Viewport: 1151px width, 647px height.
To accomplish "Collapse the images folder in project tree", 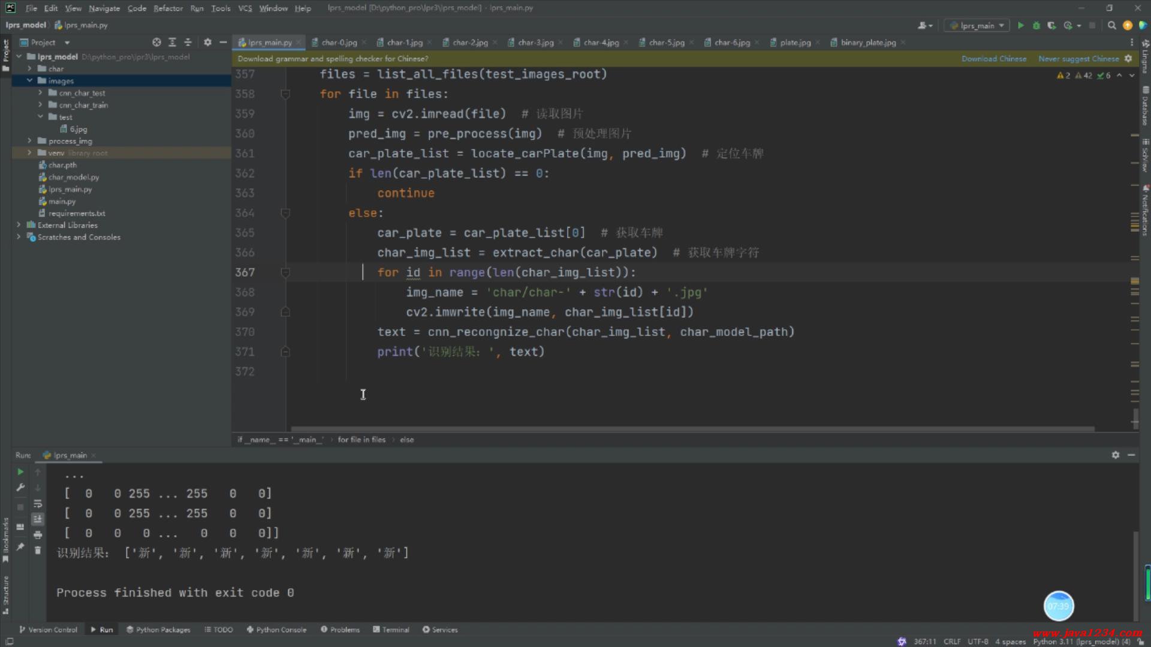I will [29, 81].
